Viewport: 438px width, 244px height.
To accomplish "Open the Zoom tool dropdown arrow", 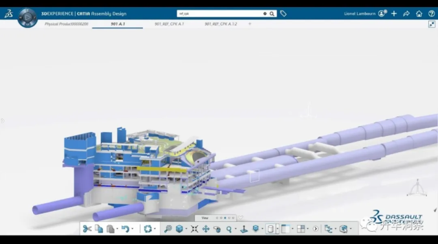I will click(x=235, y=229).
